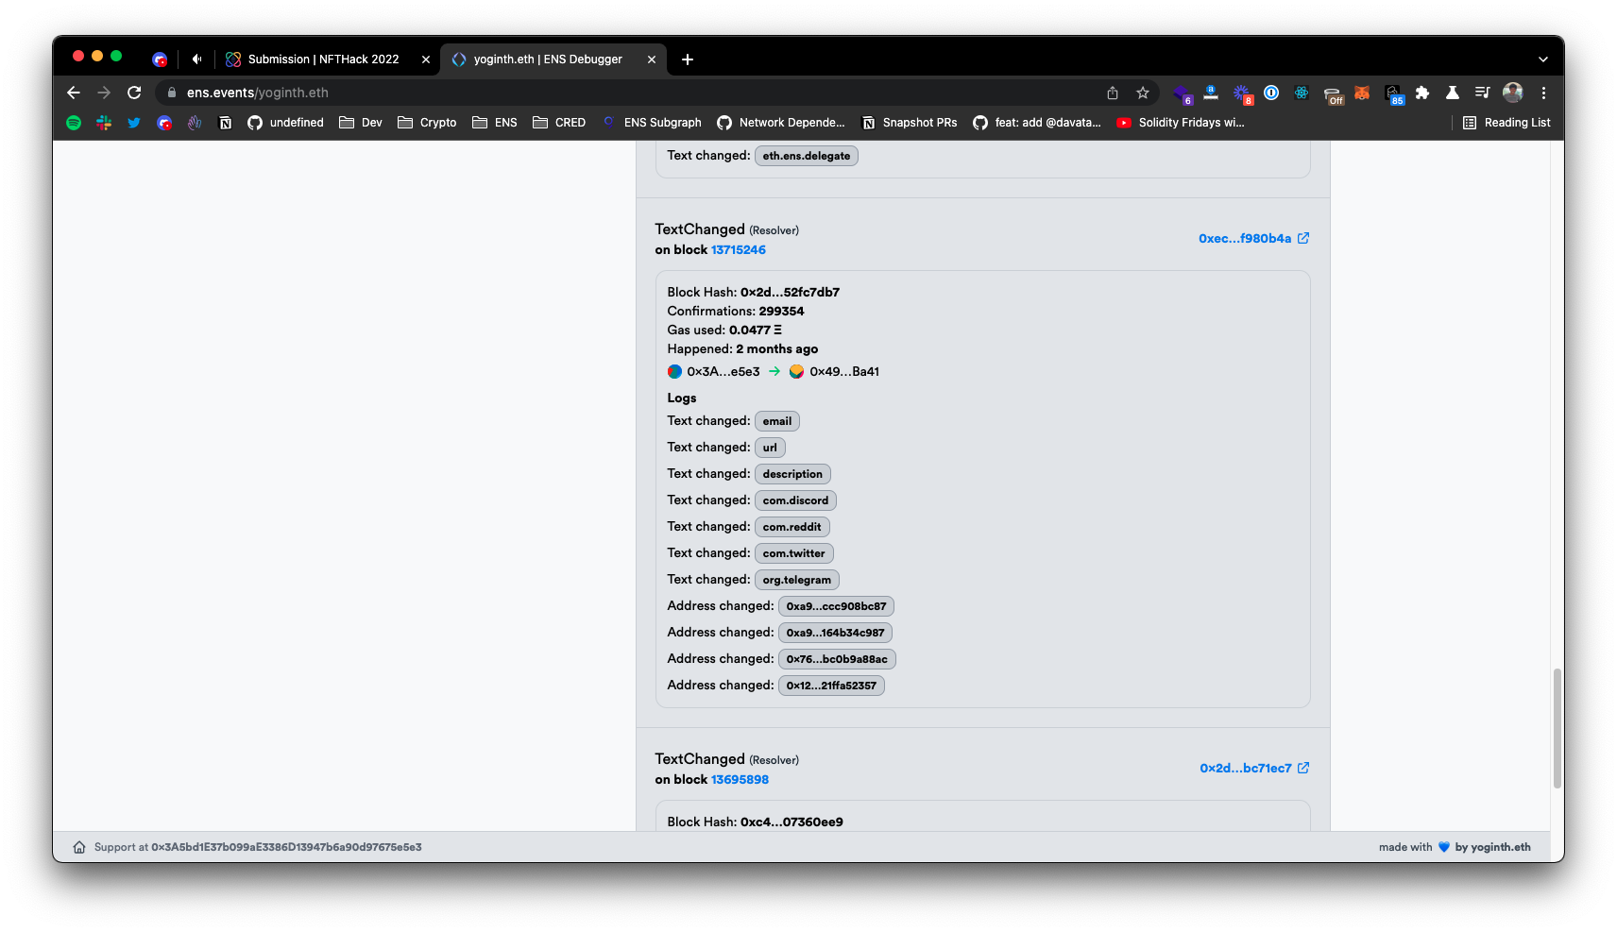Open the Spotify bookmark icon
1617x932 pixels.
(74, 123)
